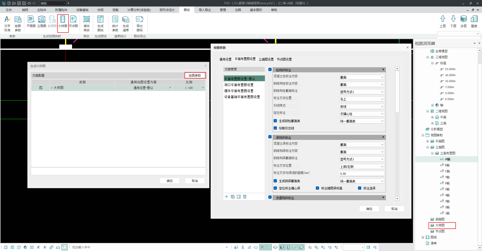482x251 pixels.
Task: Switch to 立面图设置 tab
Action: 266,59
